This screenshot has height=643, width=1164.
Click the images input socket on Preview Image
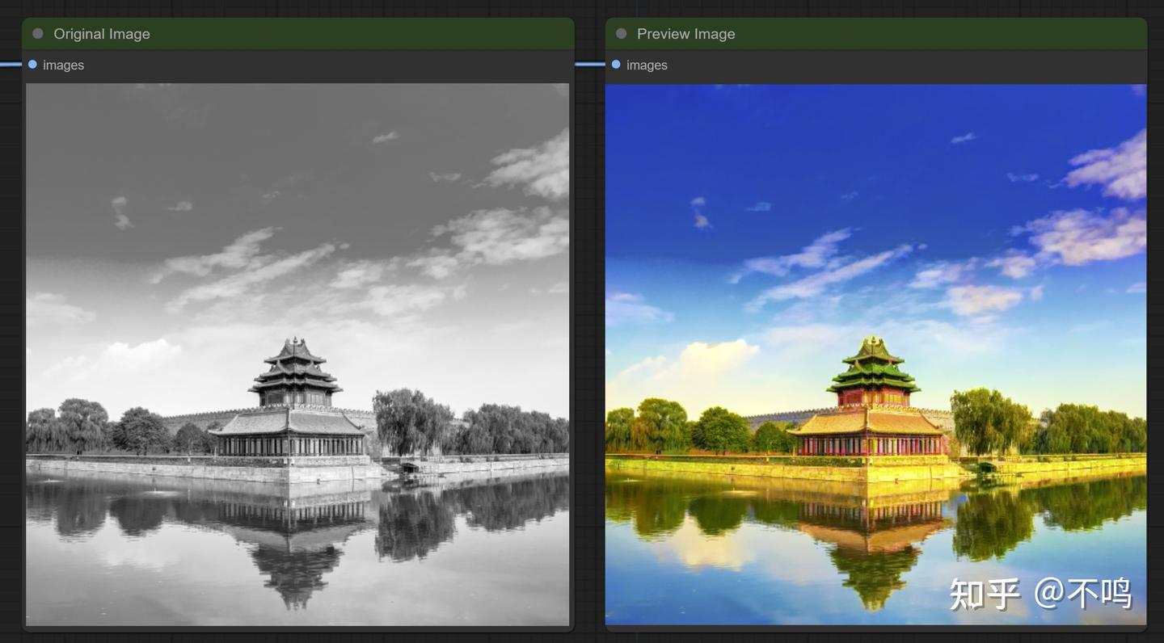point(616,65)
